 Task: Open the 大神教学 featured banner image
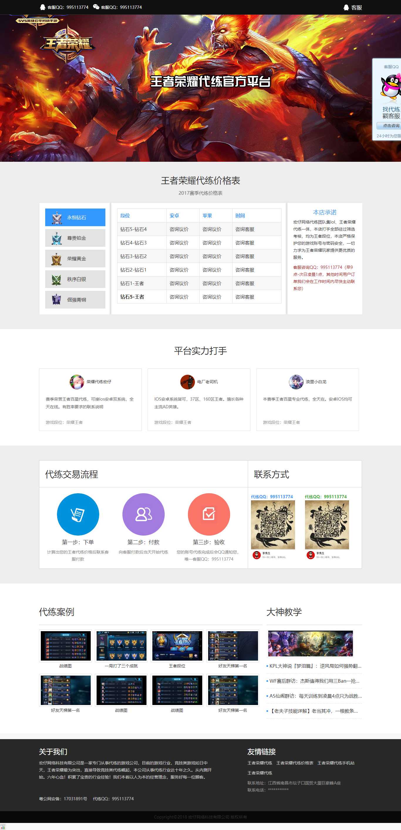(310, 643)
